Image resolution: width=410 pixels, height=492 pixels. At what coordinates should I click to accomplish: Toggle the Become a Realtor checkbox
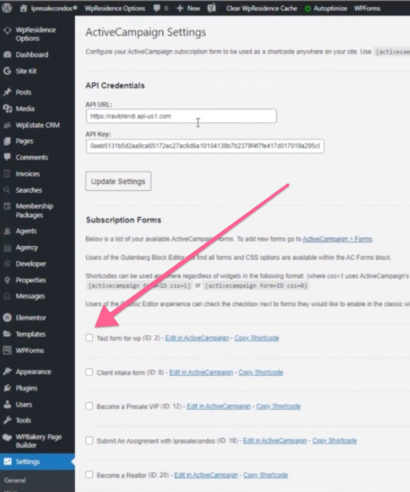tap(89, 474)
